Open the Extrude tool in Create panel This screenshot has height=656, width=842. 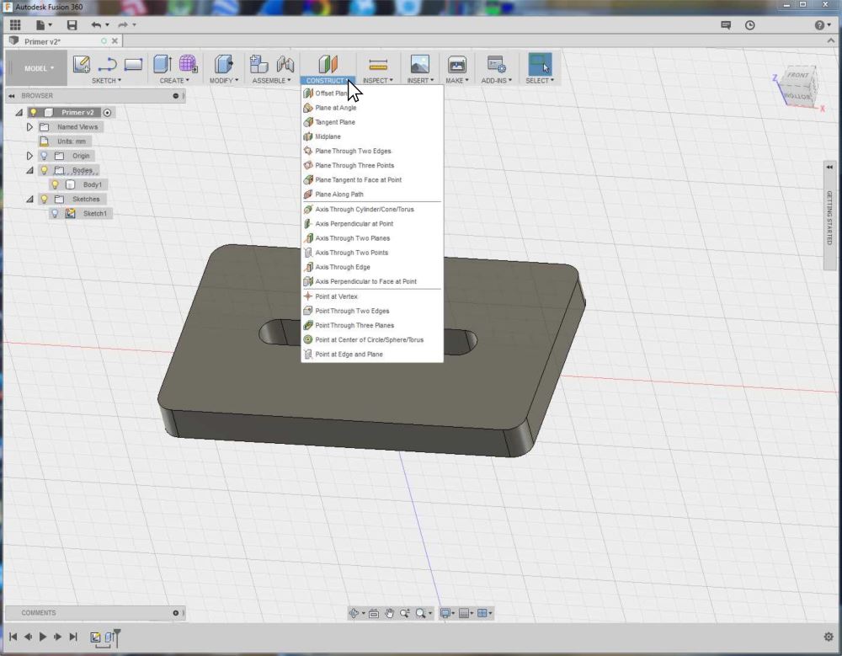point(162,64)
